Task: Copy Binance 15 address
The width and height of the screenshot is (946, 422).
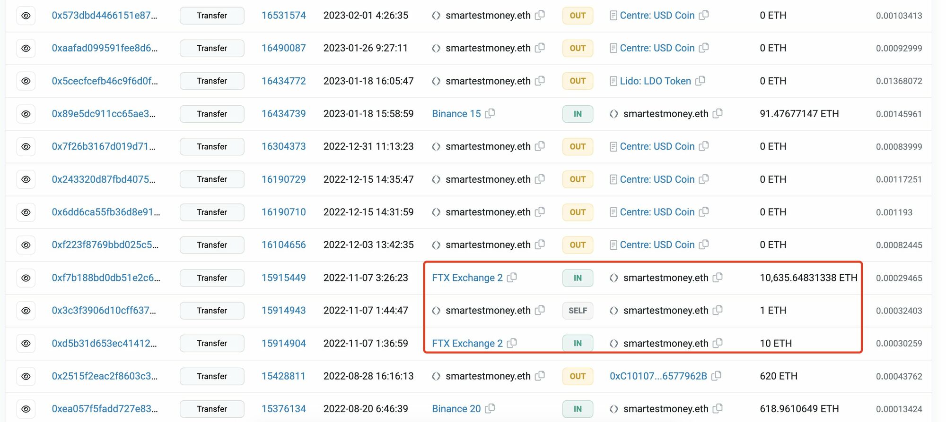Action: click(490, 113)
